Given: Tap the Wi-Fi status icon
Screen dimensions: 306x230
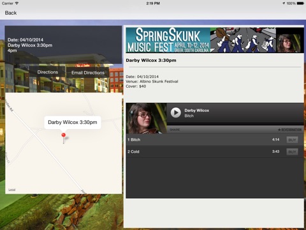Looking at the screenshot, I should [x=17, y=3].
